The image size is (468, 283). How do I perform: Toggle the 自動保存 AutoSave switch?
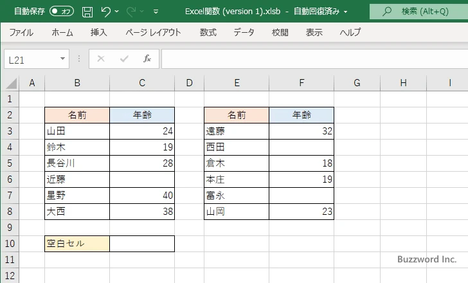pyautogui.click(x=62, y=12)
